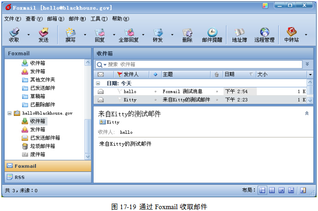Sort by red flag column header
This screenshot has width=318, height=211.
(120, 74)
